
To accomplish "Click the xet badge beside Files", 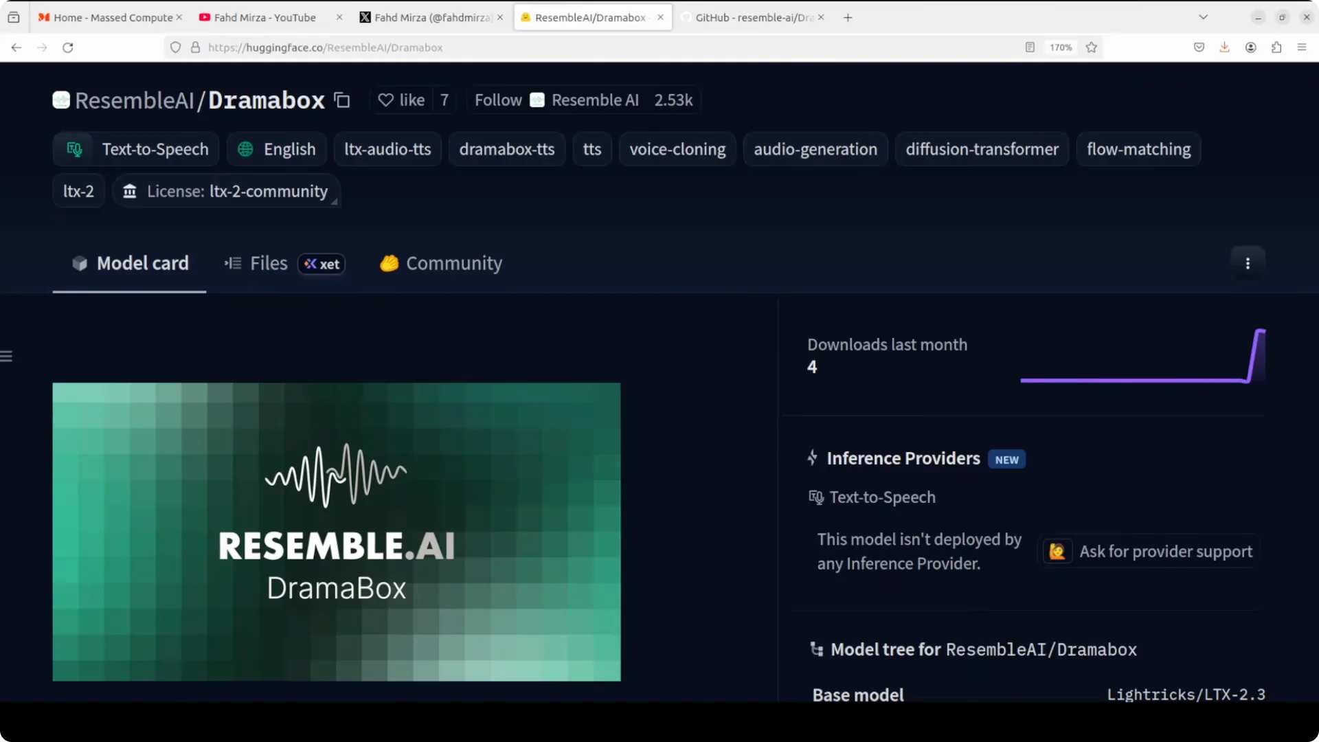I will point(322,264).
